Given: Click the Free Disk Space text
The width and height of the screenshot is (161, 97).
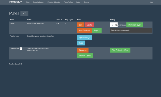Looking at the screenshot, I should click(16, 64).
